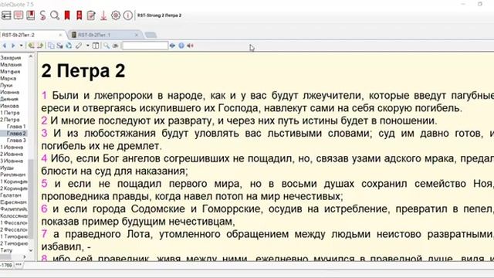Select highlighted Глава 2 in tree
This screenshot has height=278, width=494.
click(x=16, y=134)
